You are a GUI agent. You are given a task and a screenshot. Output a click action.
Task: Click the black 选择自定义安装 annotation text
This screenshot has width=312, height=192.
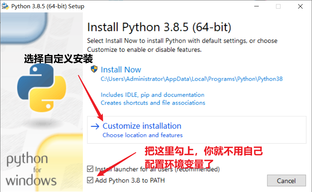(x=58, y=59)
